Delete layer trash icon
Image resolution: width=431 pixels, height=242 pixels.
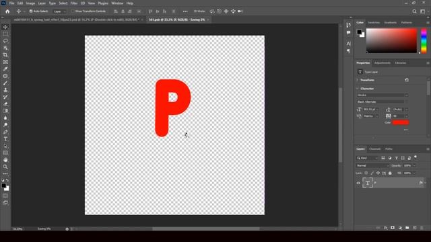coord(422,228)
